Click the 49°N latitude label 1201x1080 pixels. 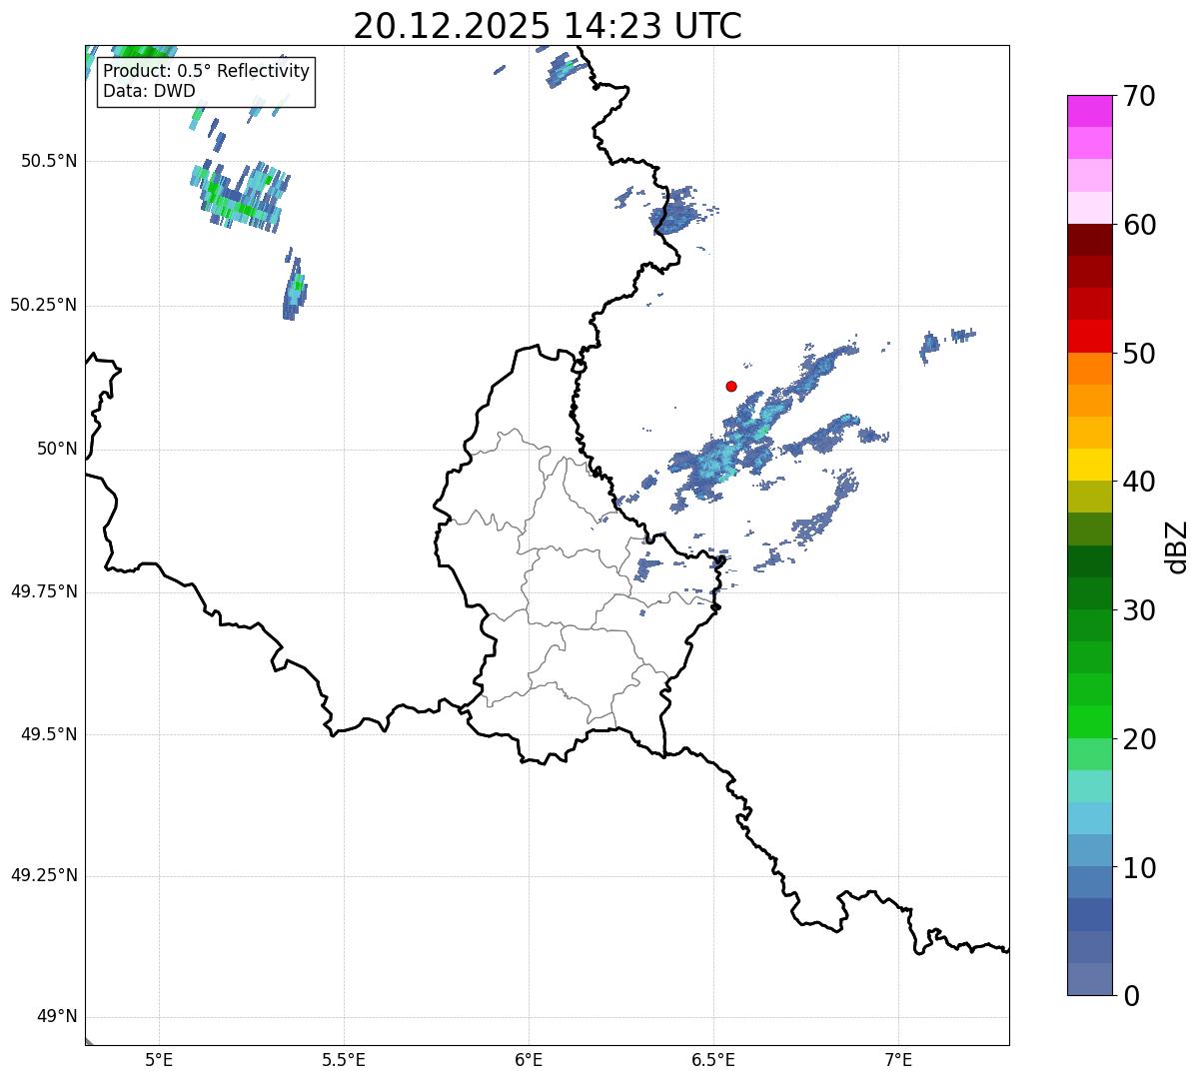pyautogui.click(x=57, y=1017)
